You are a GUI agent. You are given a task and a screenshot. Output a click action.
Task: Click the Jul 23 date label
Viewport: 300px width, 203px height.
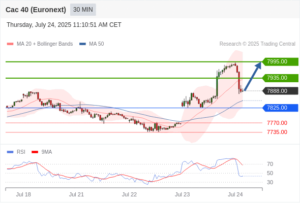coord(183,194)
